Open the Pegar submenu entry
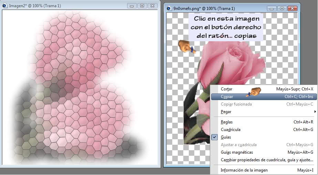Viewport: 318px width, 175px height. click(264, 112)
